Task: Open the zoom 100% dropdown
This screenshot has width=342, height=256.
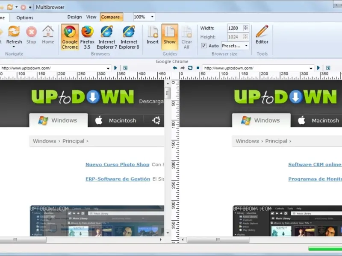Action: 152,17
